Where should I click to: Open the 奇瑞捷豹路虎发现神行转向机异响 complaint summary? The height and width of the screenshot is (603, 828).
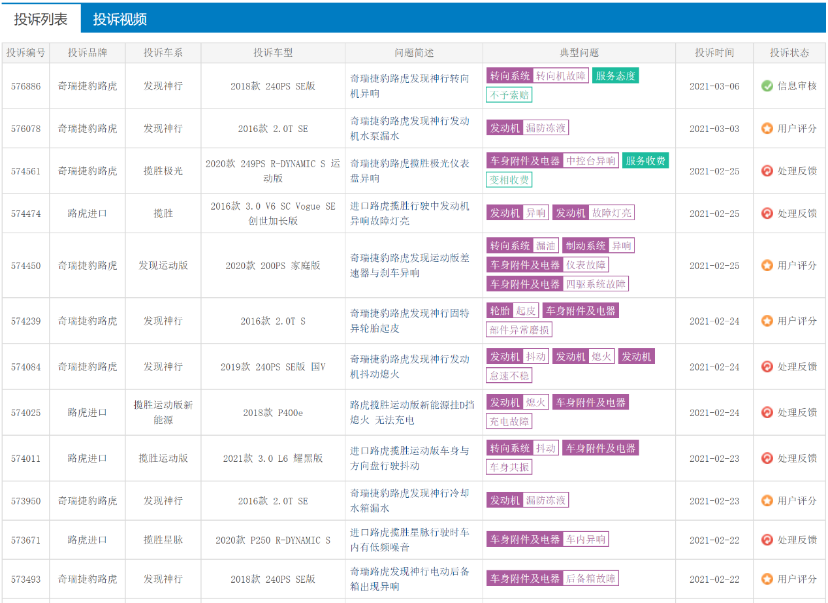409,86
